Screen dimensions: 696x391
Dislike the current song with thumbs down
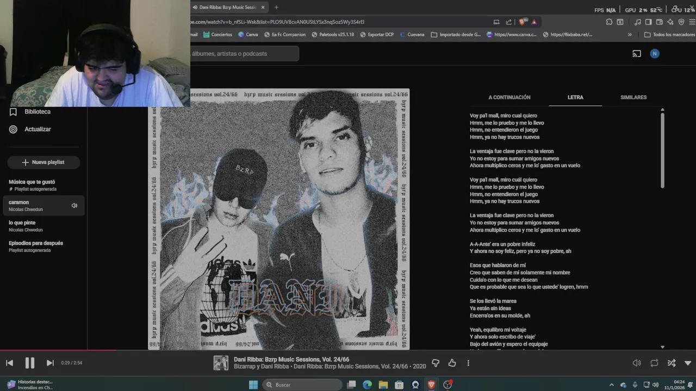tap(436, 363)
